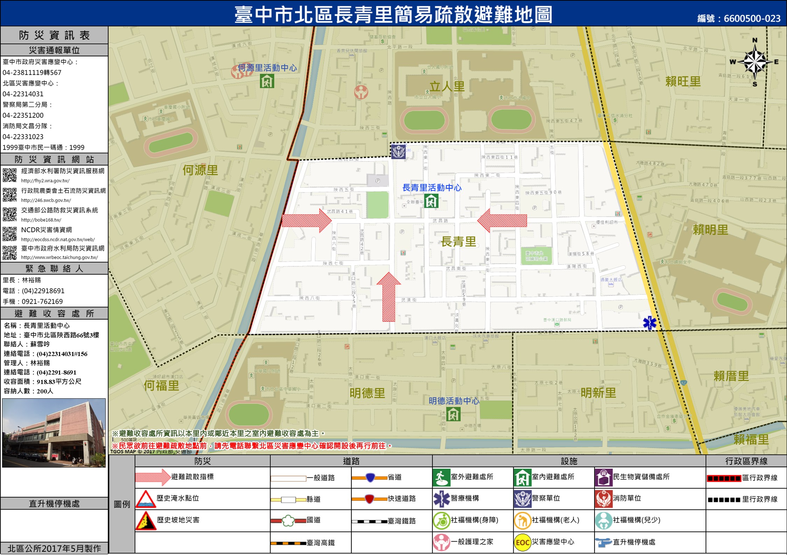Open the http://bobe168.tw/ link
787x555 pixels.
[41, 220]
